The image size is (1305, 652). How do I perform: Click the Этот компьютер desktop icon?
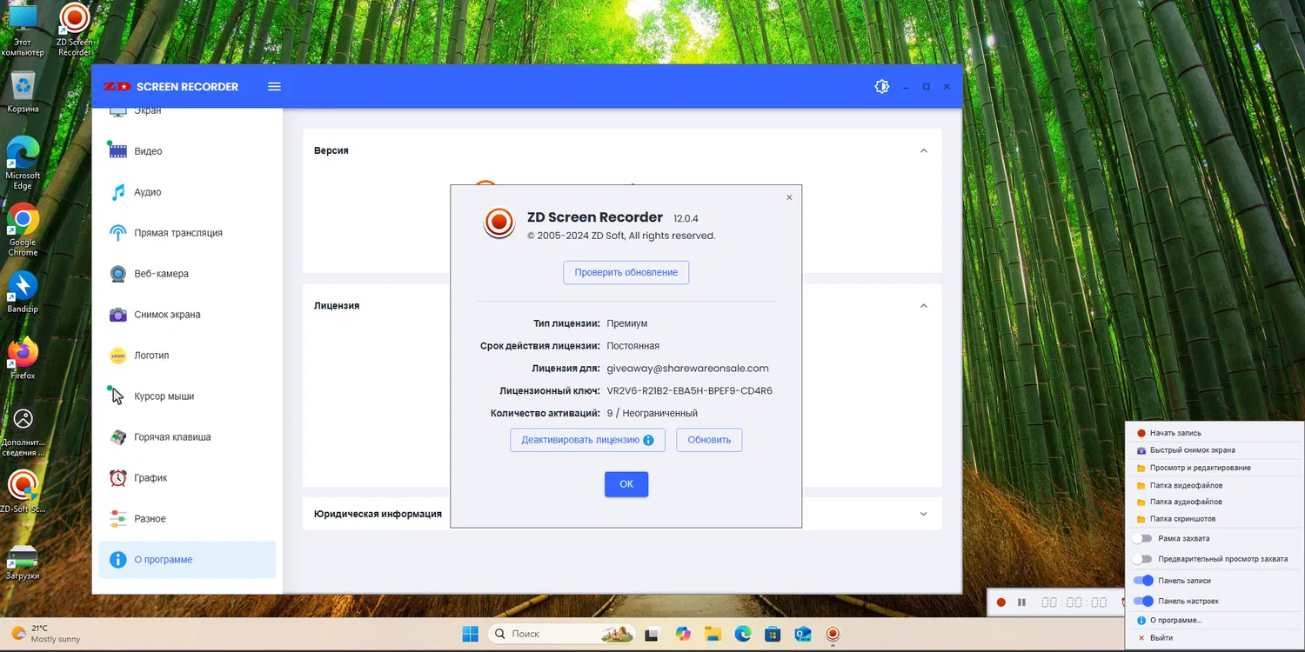(x=23, y=30)
